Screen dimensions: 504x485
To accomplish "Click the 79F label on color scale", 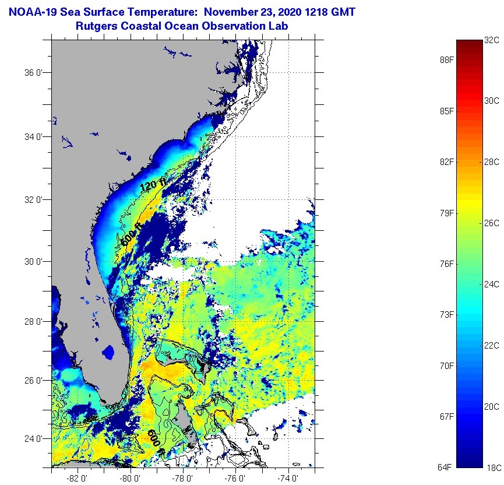I will coord(447,213).
